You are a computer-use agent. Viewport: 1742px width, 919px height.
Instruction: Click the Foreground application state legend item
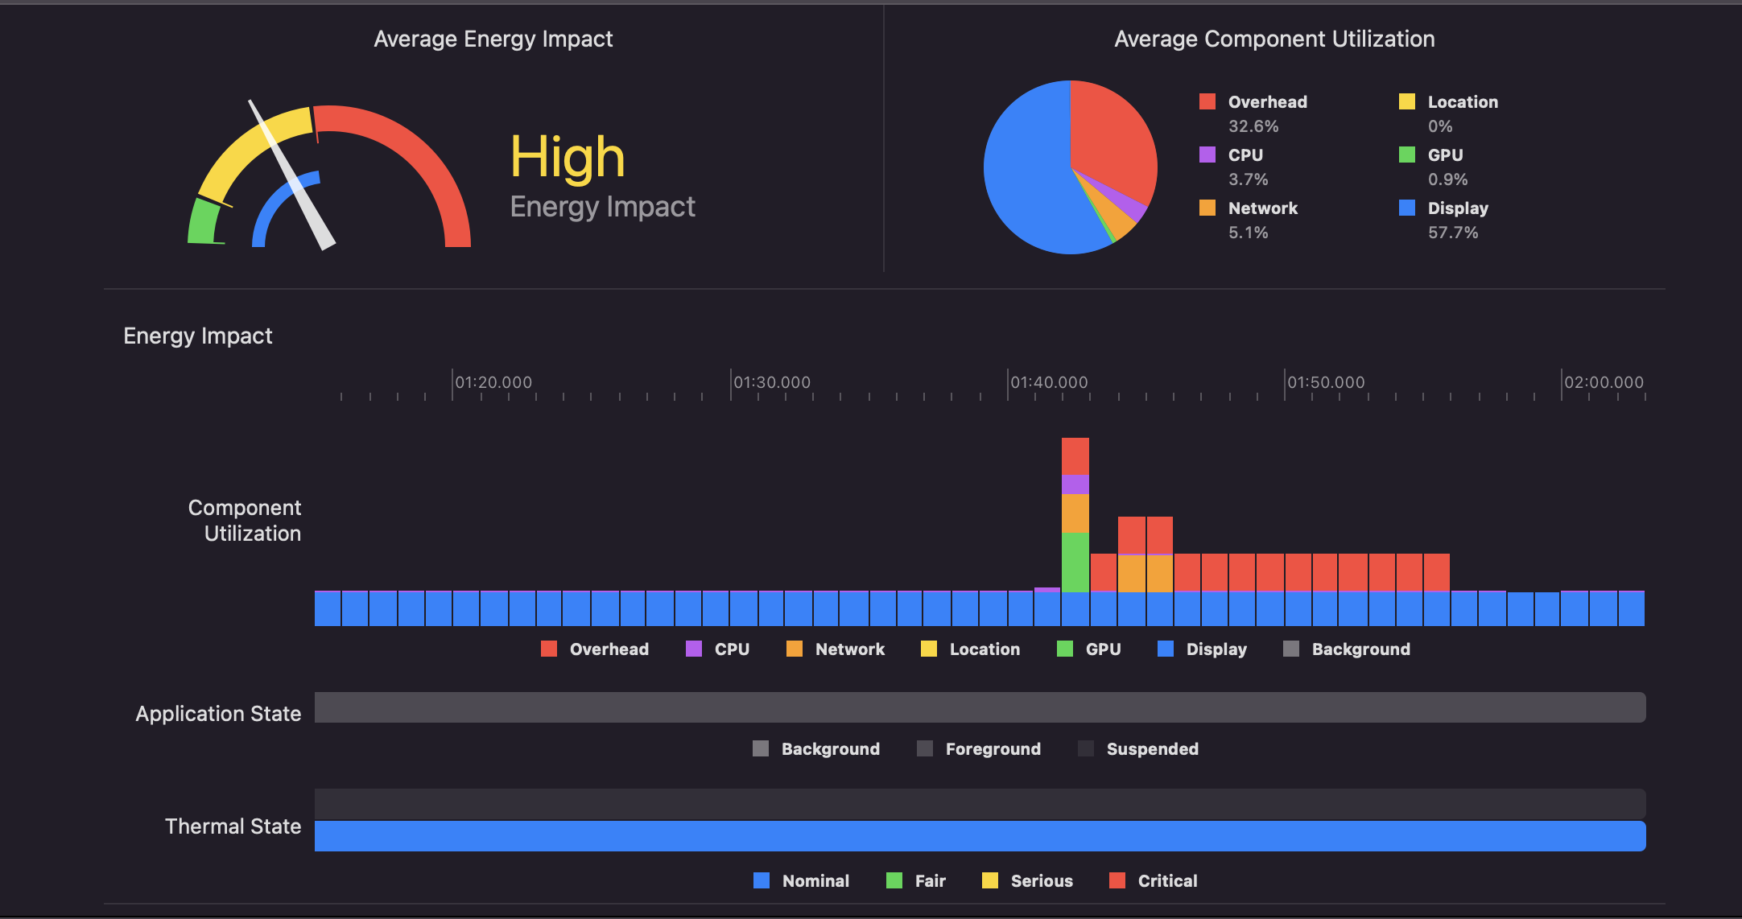pyautogui.click(x=992, y=749)
